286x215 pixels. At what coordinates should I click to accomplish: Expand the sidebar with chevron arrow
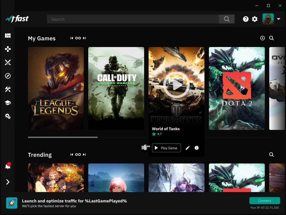click(8, 182)
